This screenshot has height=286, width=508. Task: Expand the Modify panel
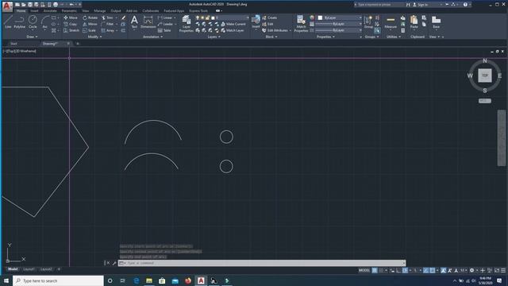coord(94,37)
